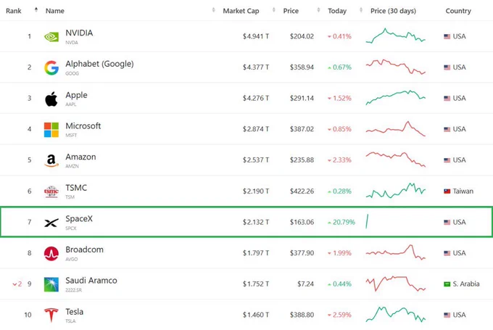Click Alphabet's 30-day price chart
The height and width of the screenshot is (330, 493).
[396, 67]
